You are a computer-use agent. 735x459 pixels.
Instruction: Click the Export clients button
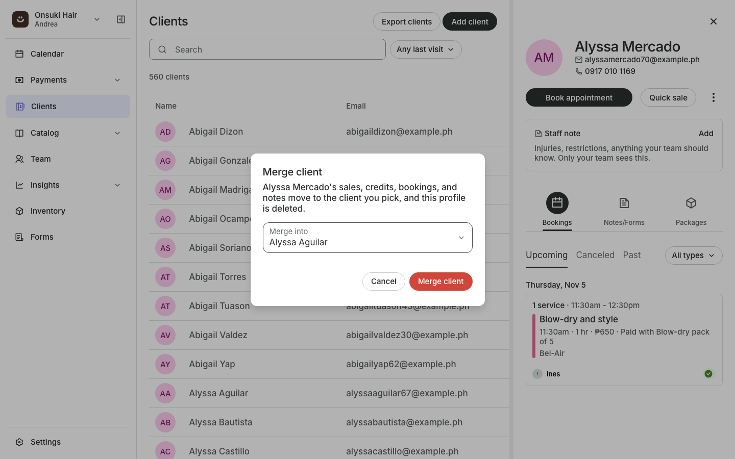click(407, 21)
